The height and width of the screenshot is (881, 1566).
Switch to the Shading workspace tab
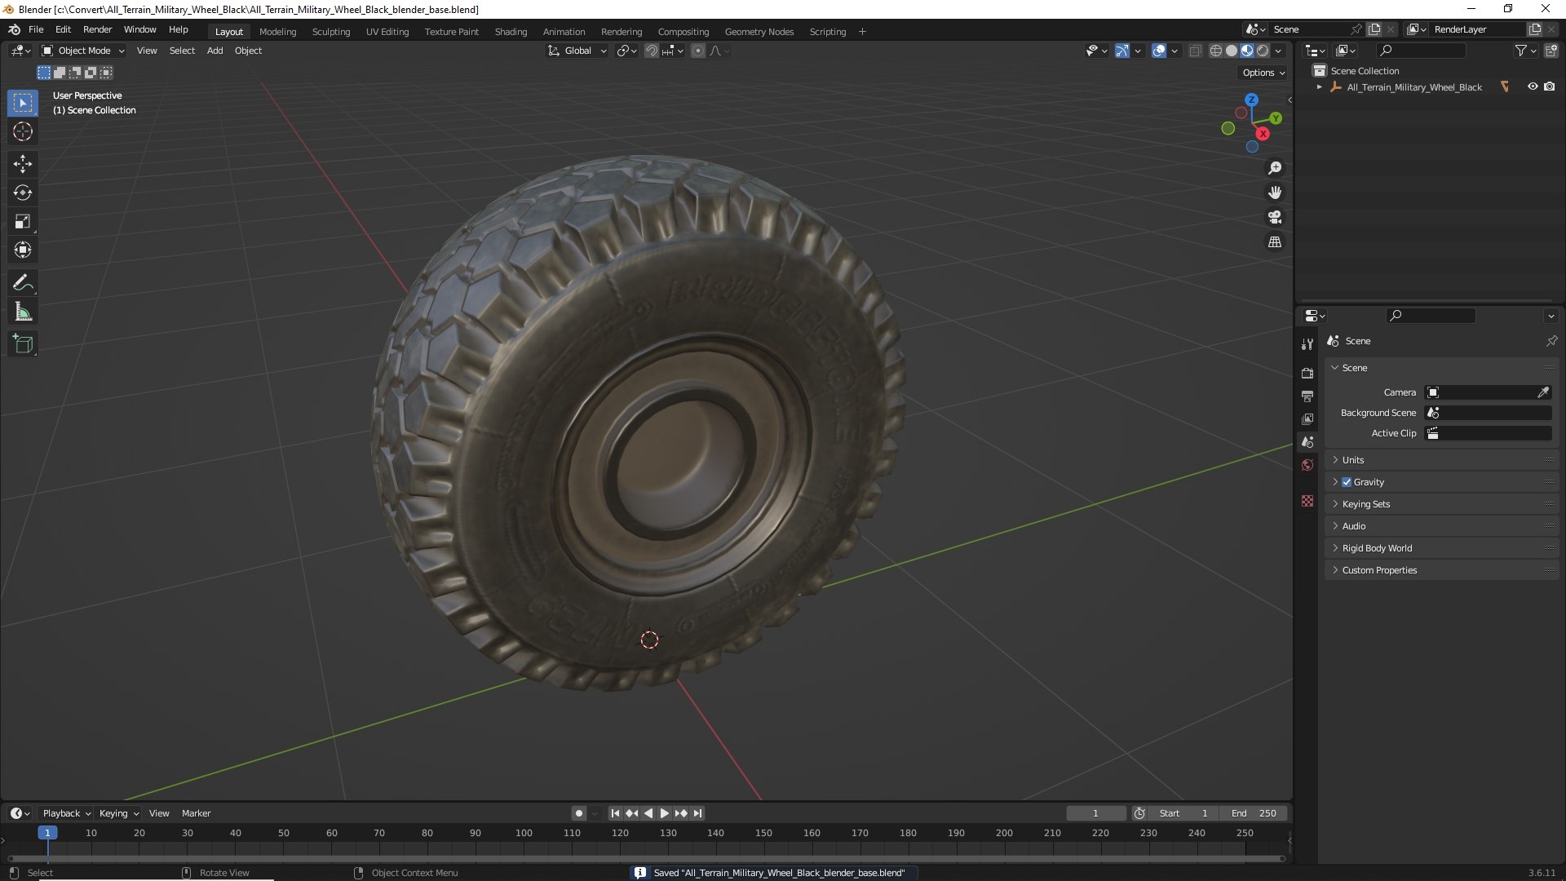(x=511, y=32)
